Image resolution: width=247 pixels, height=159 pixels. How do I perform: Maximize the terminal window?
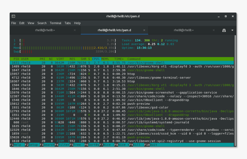(225, 16)
